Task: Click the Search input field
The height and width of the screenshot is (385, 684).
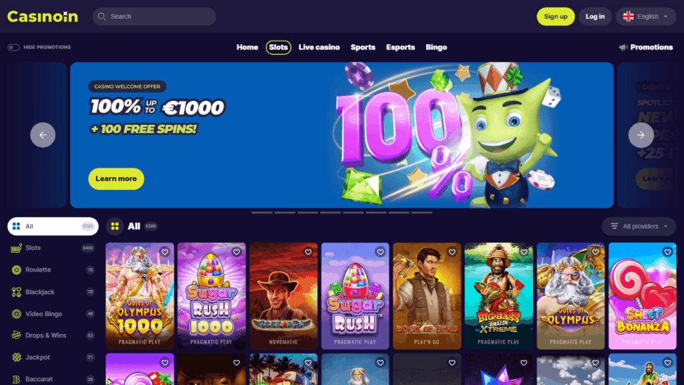Action: [154, 17]
